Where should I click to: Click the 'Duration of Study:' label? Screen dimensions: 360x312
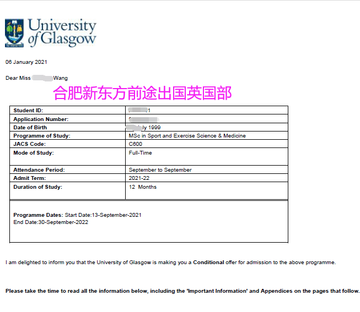[x=37, y=187]
